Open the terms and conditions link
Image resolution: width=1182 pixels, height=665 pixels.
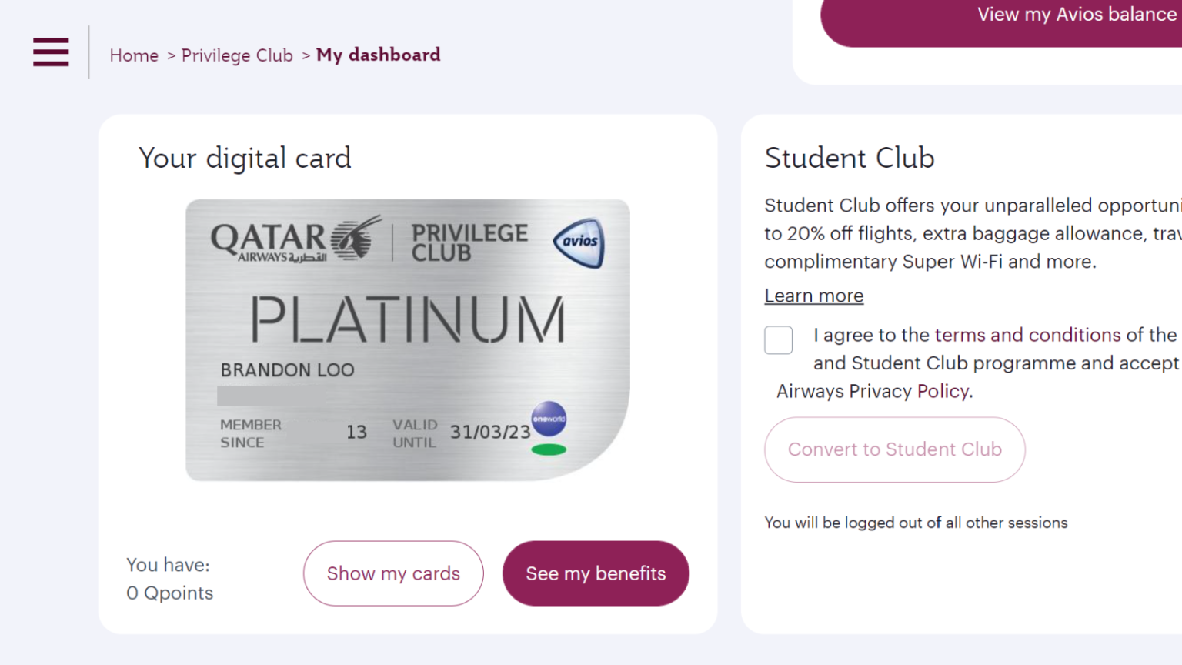[1027, 335]
